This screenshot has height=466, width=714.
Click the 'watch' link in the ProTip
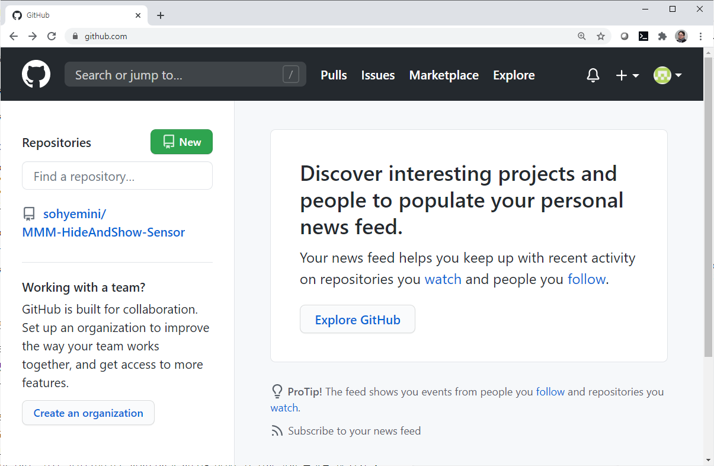[284, 408]
